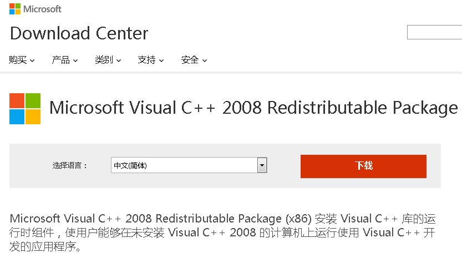Click the Visual C++ 2008 Redistributable title

[x=253, y=108]
